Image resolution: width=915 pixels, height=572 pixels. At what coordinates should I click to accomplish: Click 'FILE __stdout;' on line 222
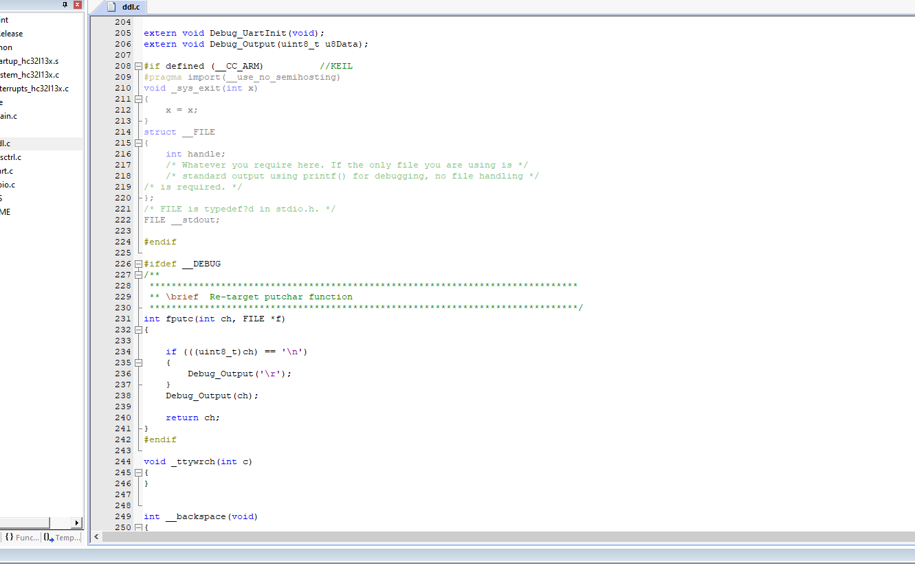[182, 220]
